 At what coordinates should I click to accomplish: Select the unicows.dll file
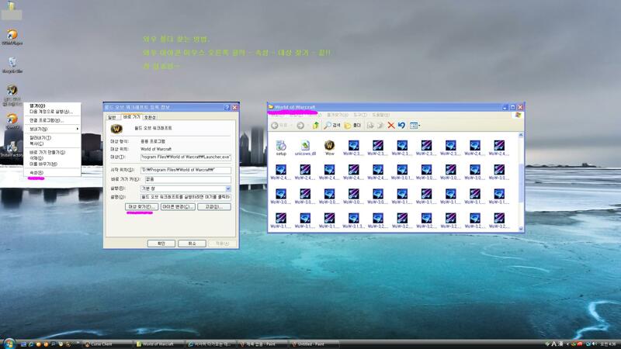305,147
